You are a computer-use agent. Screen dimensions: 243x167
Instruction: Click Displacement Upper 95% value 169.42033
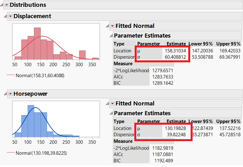click(x=230, y=51)
